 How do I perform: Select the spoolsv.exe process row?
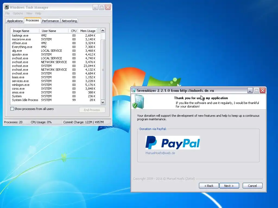pos(55,54)
